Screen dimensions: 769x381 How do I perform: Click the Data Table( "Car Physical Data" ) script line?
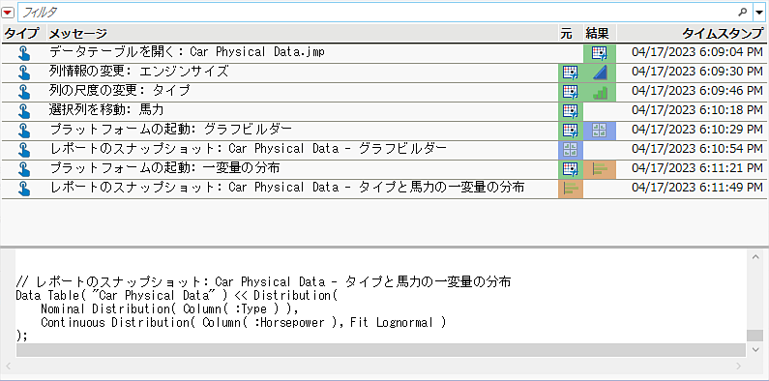[177, 296]
